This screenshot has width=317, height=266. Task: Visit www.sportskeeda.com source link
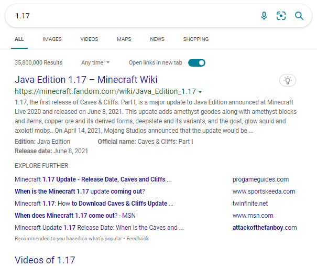point(264,191)
